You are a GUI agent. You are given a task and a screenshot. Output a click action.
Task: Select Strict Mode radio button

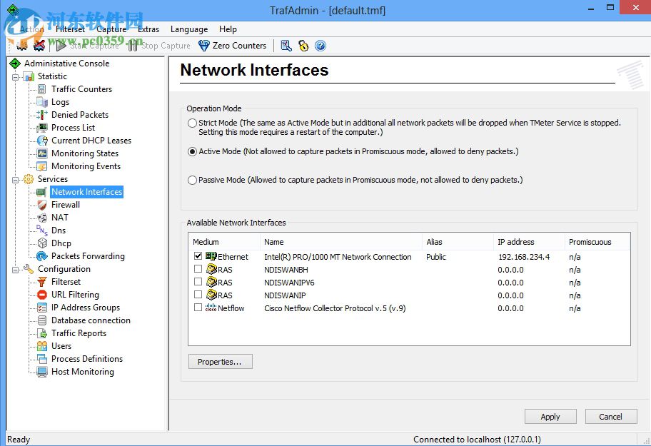pyautogui.click(x=192, y=123)
